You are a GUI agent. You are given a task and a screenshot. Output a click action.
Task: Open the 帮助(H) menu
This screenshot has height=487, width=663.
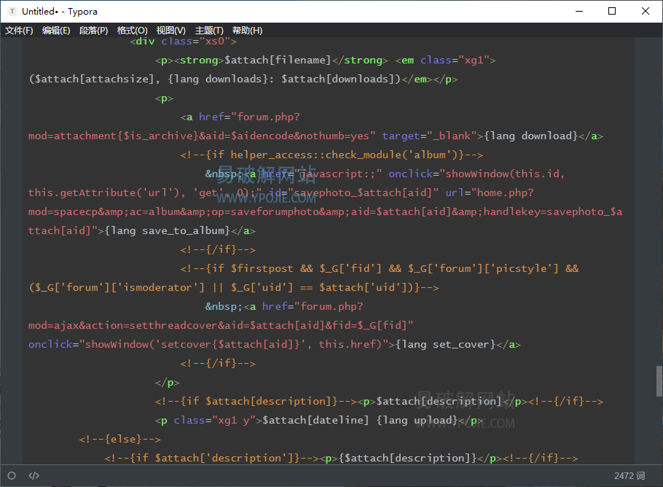point(247,31)
